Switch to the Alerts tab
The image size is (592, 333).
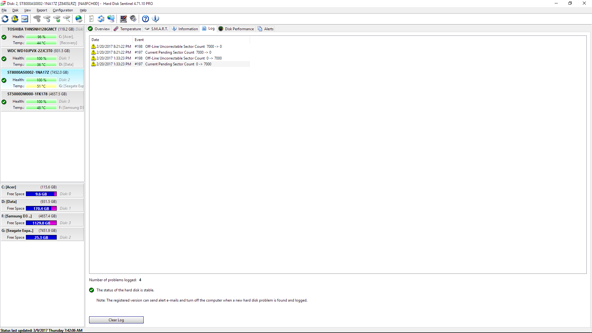click(266, 29)
